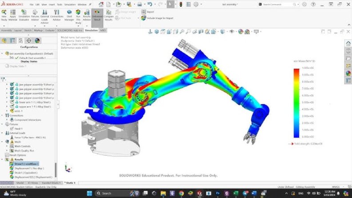Open the Options gear icon
This screenshot has height=198, width=352.
click(196, 4)
